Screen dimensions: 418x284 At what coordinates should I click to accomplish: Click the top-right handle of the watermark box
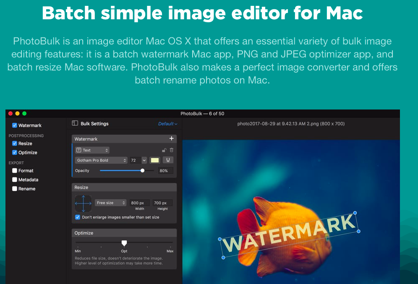point(355,213)
